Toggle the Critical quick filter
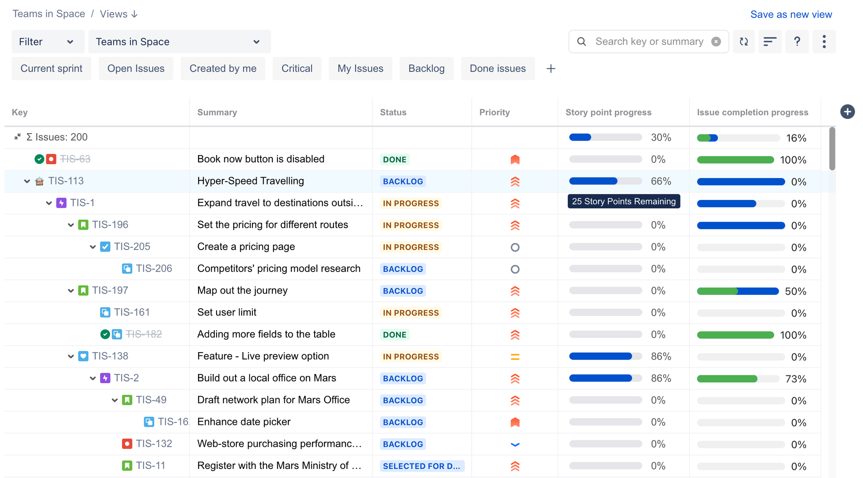863x478 pixels. click(296, 69)
